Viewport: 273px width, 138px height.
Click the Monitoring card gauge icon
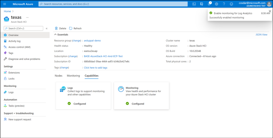pyautogui.click(x=121, y=89)
